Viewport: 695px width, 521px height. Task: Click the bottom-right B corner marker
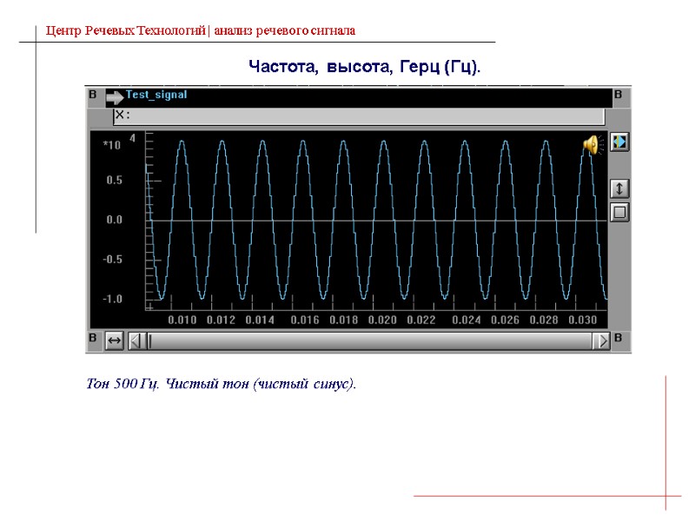[x=618, y=338]
